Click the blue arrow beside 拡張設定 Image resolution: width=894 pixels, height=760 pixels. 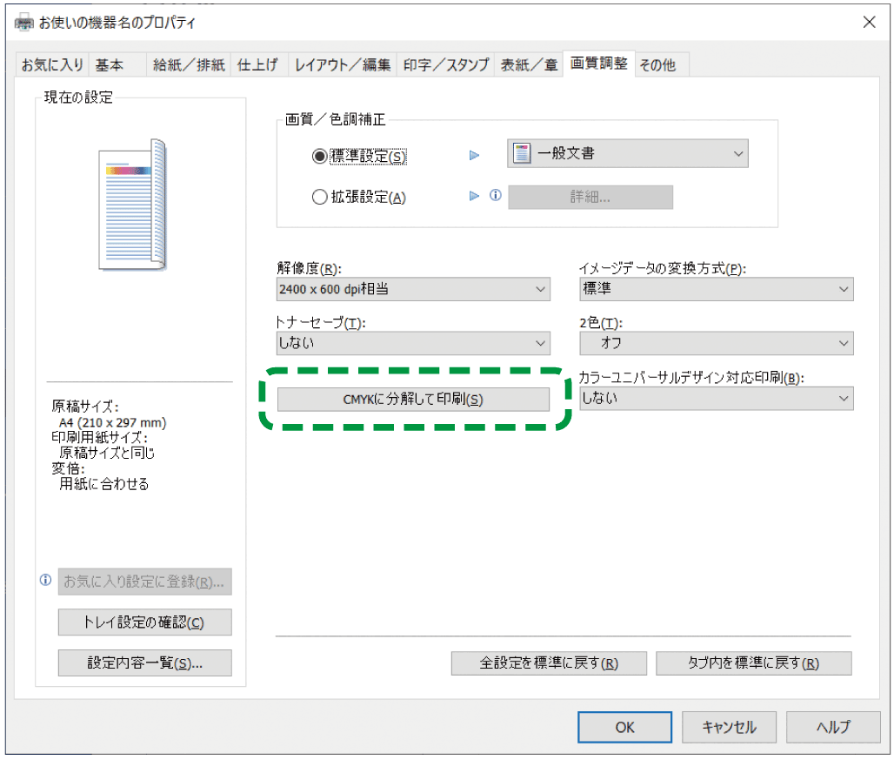point(474,197)
